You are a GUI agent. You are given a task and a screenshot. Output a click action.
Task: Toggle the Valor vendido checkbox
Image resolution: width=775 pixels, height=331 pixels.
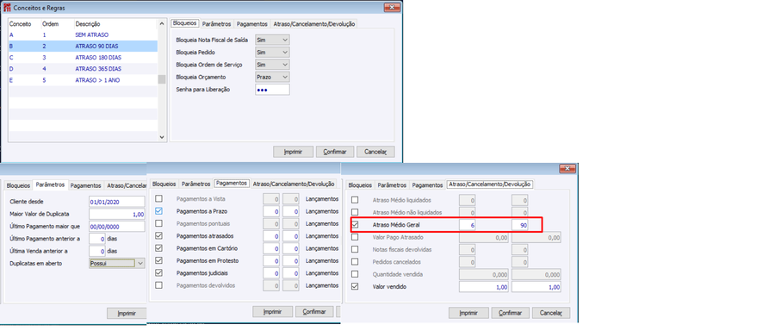tap(355, 286)
